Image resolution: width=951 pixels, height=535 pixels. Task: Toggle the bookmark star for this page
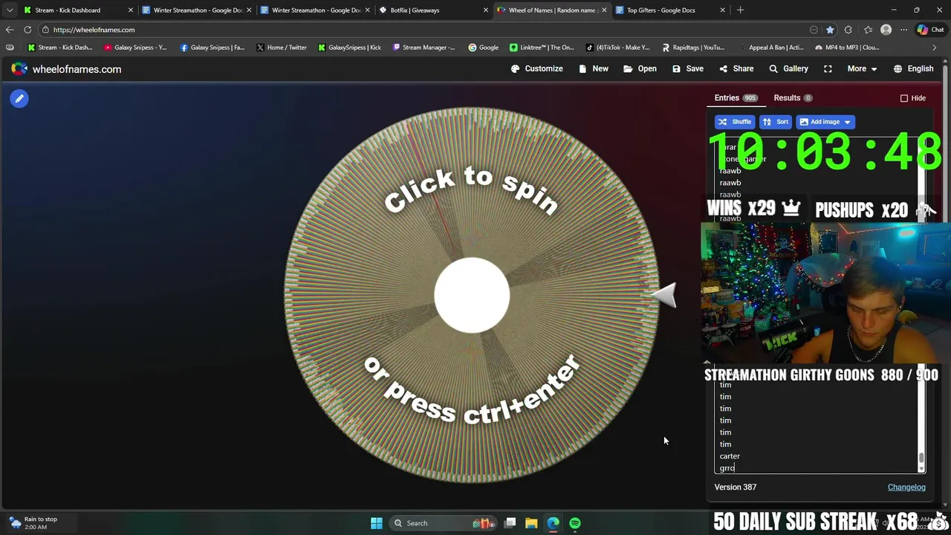(x=830, y=30)
